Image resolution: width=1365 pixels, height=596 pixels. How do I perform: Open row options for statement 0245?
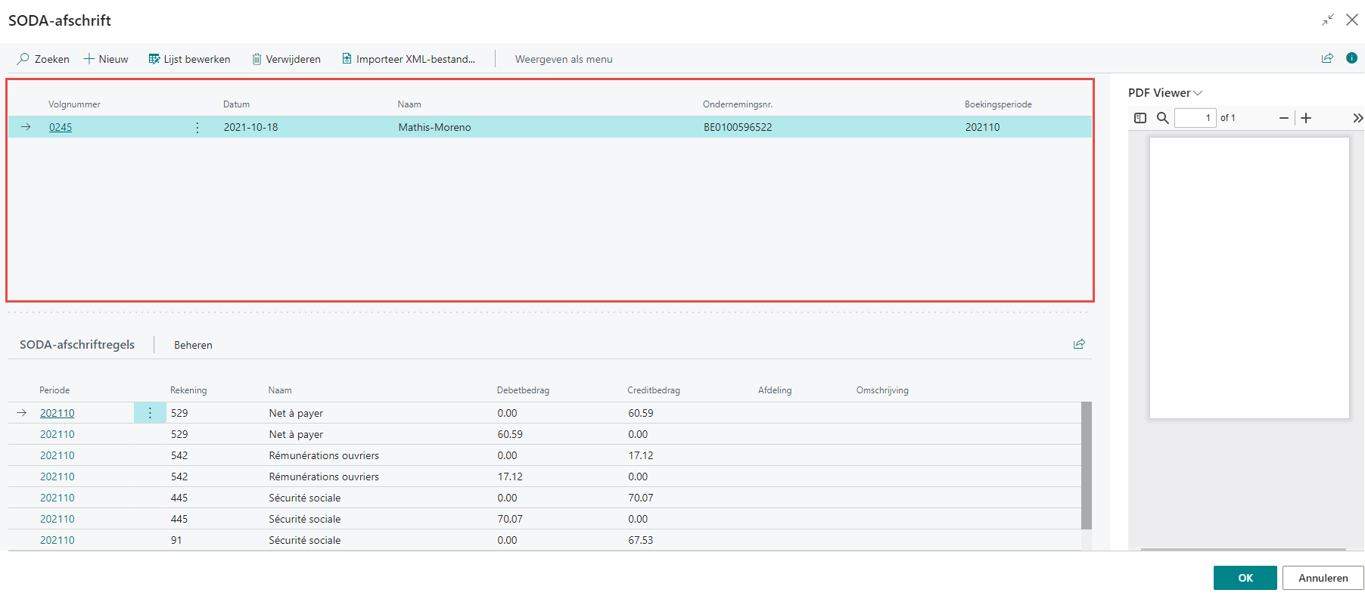tap(197, 127)
